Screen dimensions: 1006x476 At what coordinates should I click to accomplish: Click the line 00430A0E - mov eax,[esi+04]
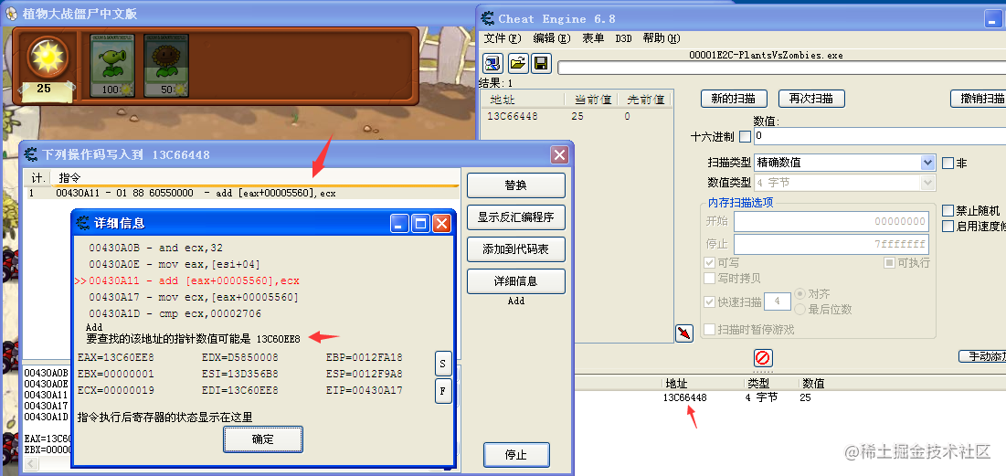point(175,264)
